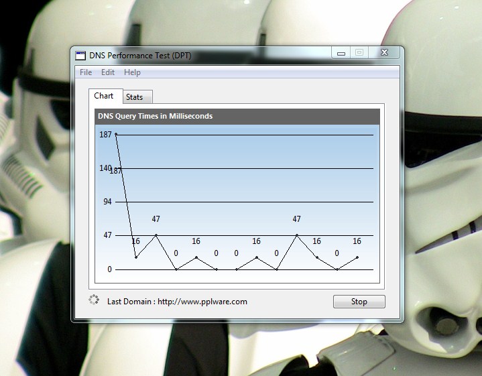Open the Help menu
The height and width of the screenshot is (376, 482).
point(132,72)
